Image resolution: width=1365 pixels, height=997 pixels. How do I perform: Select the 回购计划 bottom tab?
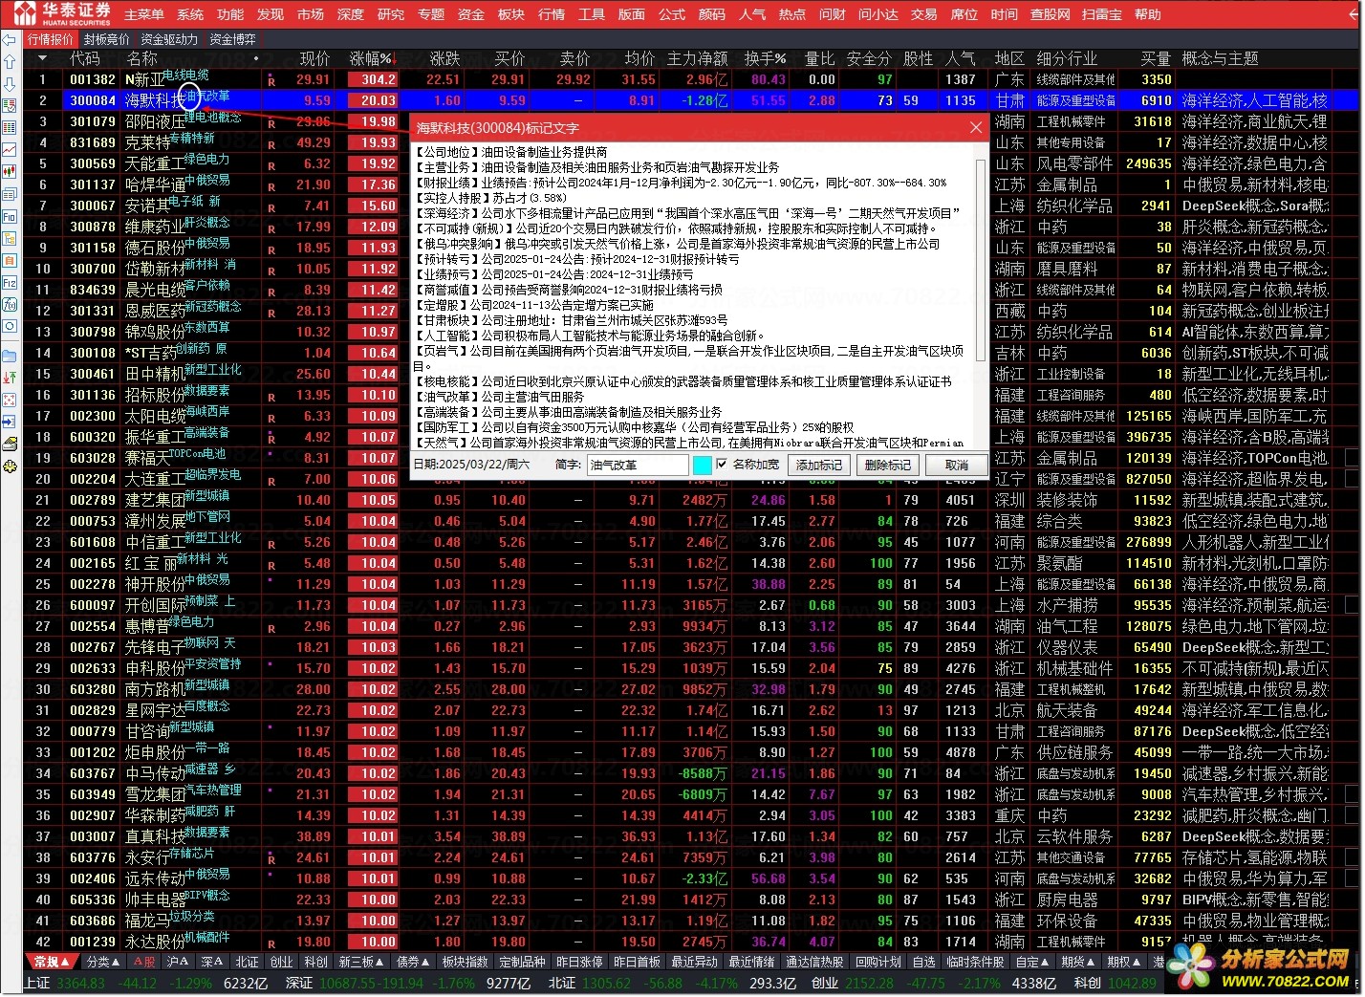[x=878, y=962]
